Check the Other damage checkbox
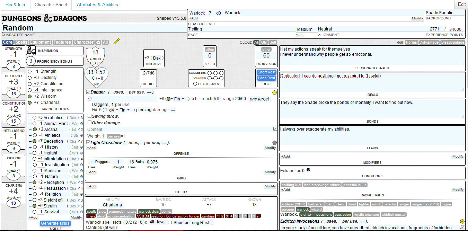 [90, 123]
